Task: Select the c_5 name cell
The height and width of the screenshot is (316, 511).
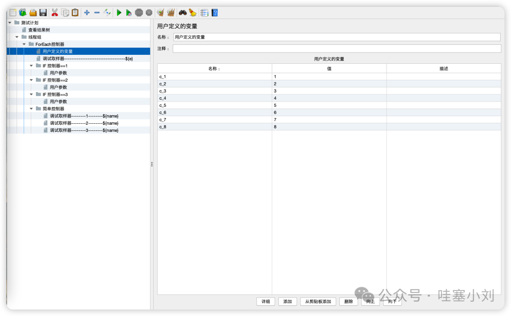Action: pos(214,105)
